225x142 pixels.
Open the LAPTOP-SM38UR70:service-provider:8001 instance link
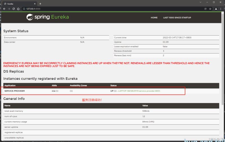point(139,91)
